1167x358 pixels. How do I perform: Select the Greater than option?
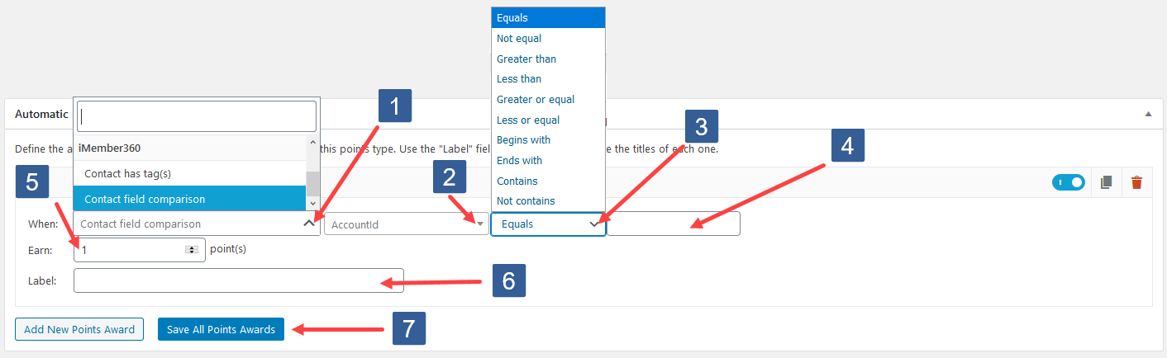pos(526,59)
